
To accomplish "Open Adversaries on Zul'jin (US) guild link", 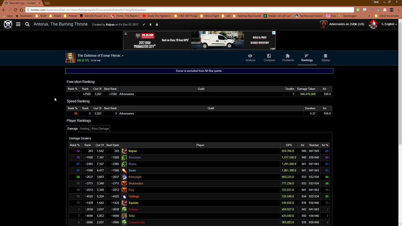I will coord(347,24).
